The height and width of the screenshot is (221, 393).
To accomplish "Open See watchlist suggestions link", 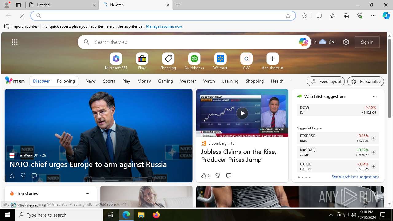I will tap(355, 177).
